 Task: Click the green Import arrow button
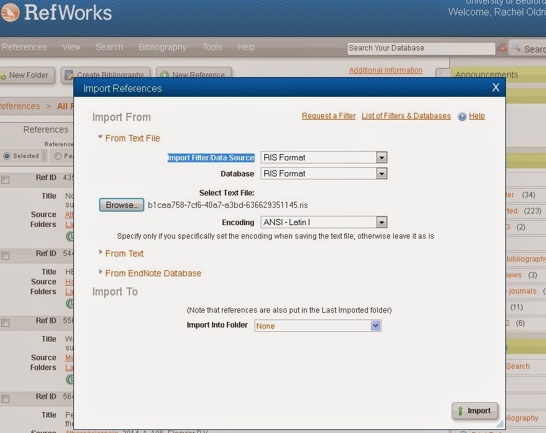click(x=475, y=411)
